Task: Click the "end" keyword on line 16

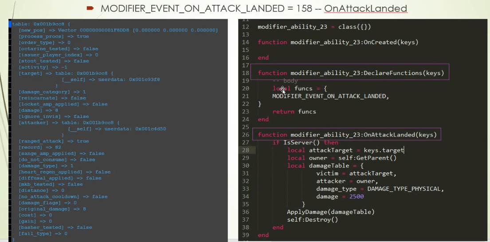Action: click(263, 58)
